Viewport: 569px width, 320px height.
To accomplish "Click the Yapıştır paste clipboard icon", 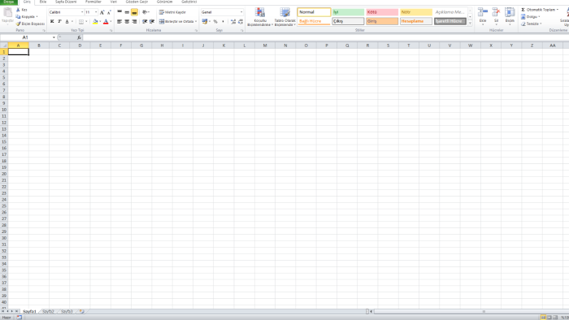I will point(7,13).
